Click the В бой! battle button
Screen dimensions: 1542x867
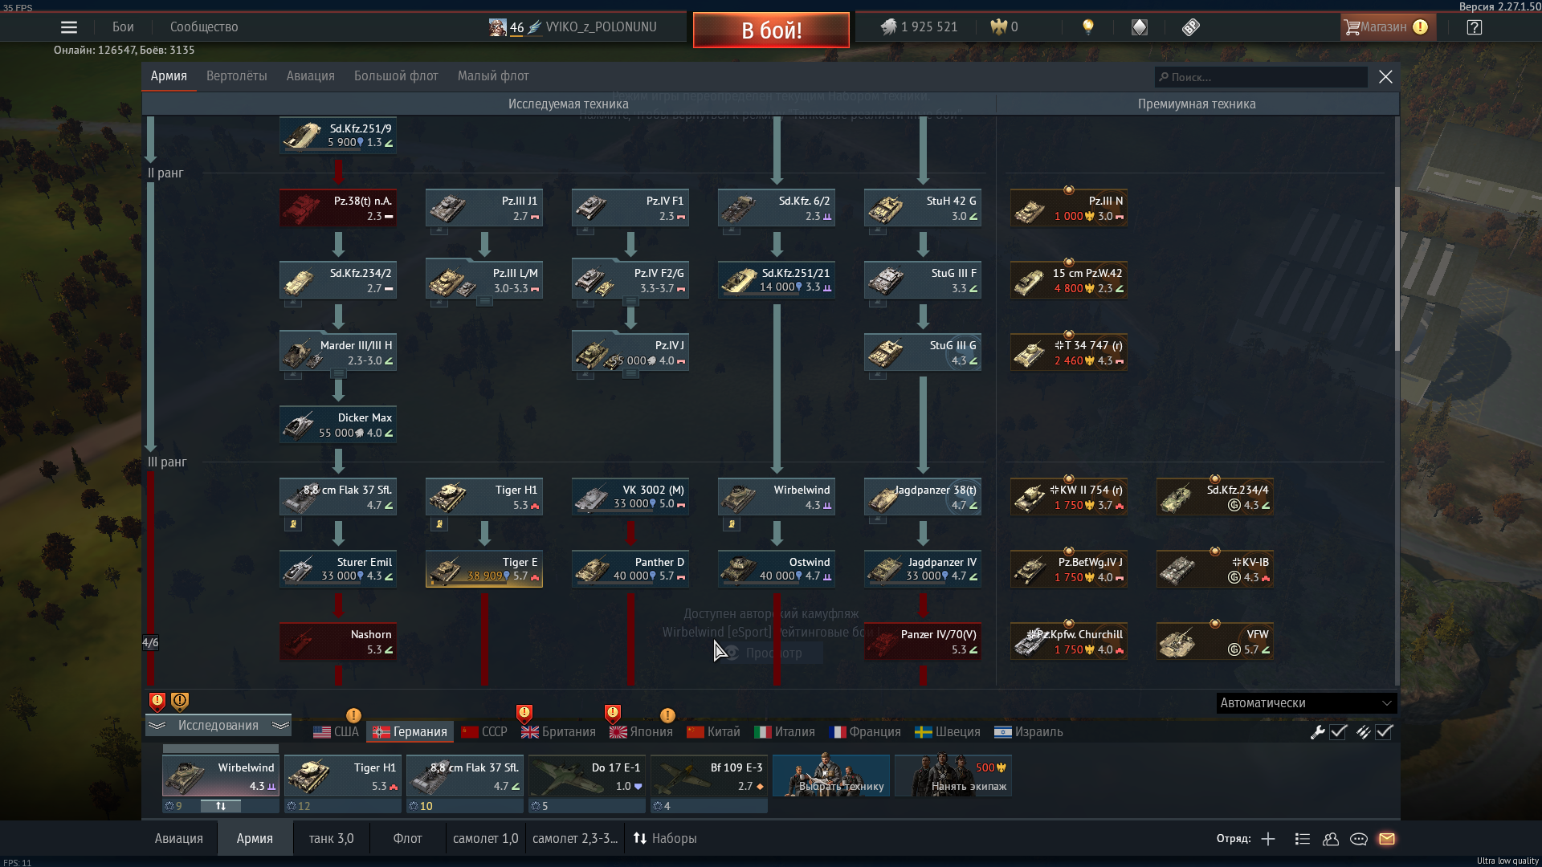[771, 31]
